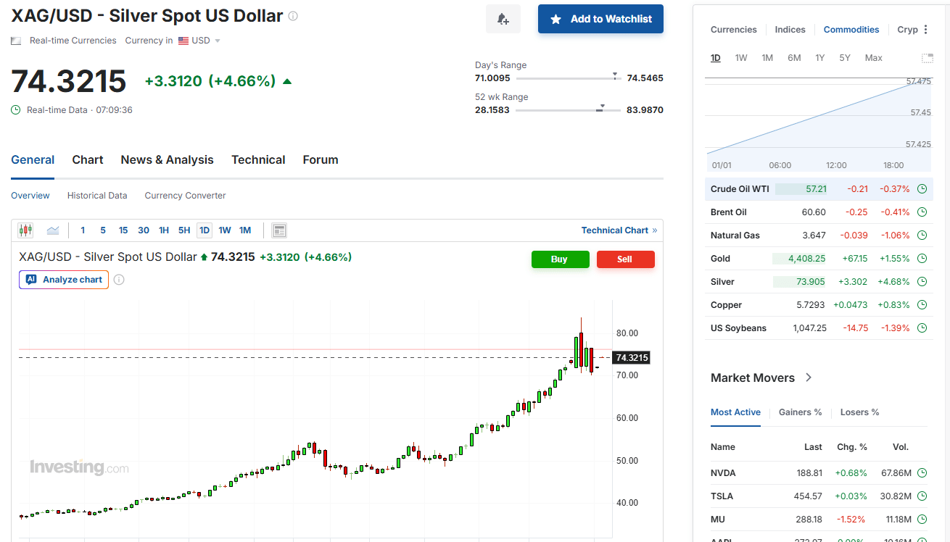Open the chart data table layout icon
Viewport: 950px width, 542px height.
pyautogui.click(x=279, y=230)
